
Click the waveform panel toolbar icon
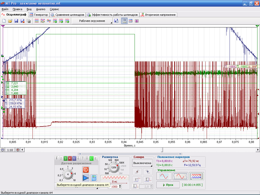coord(131,21)
